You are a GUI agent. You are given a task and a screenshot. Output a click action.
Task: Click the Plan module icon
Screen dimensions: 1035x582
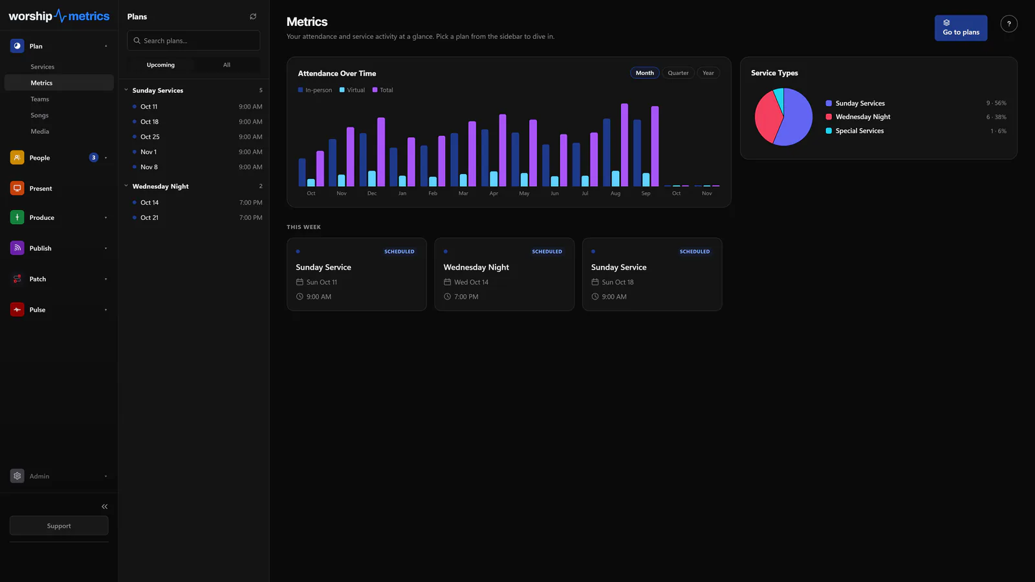(17, 46)
